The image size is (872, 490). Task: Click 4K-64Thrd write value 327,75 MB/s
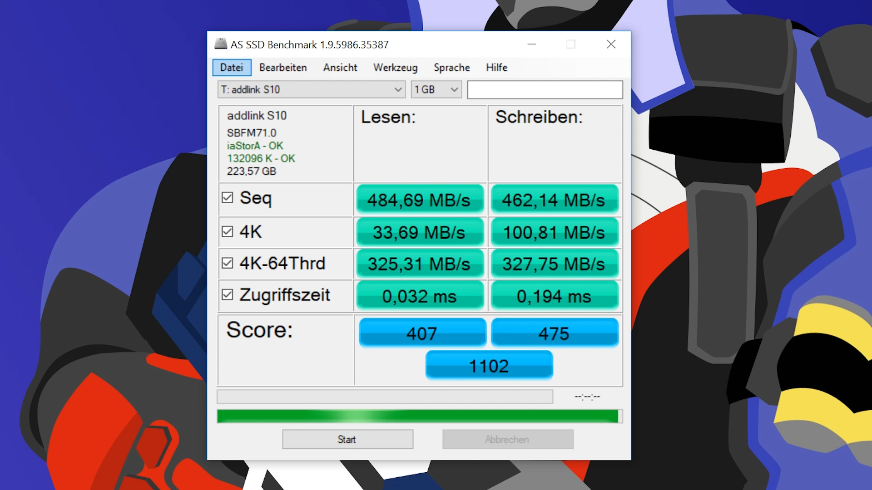pos(555,264)
